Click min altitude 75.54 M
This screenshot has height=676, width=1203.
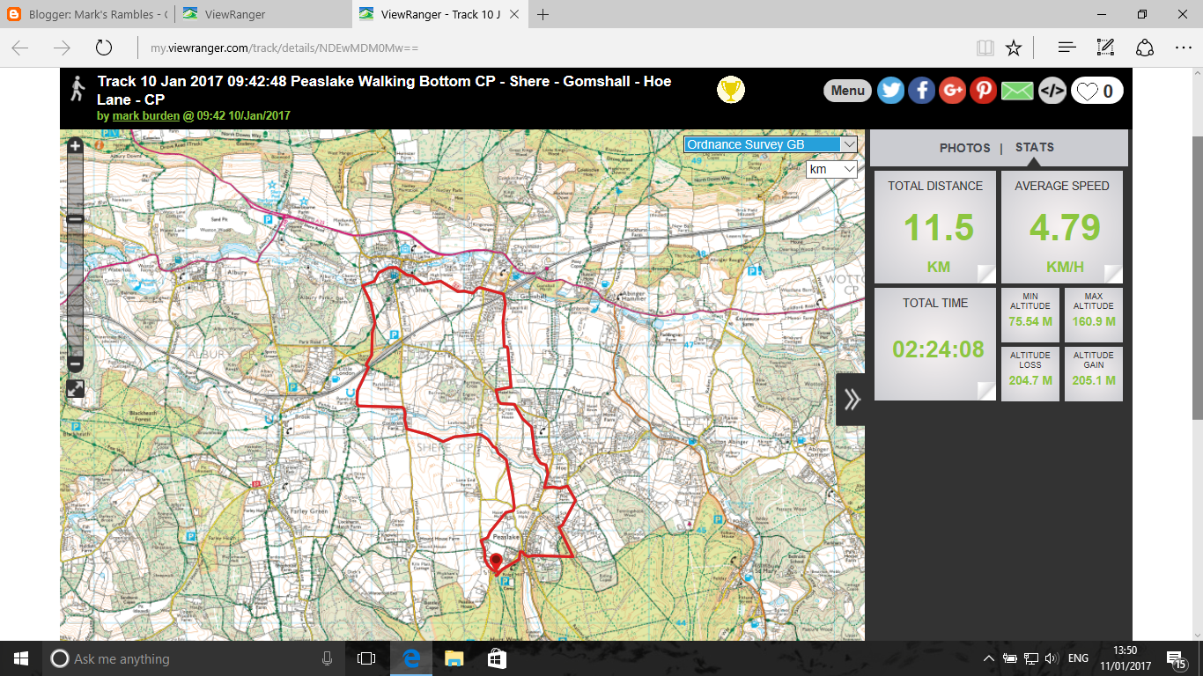[1030, 321]
